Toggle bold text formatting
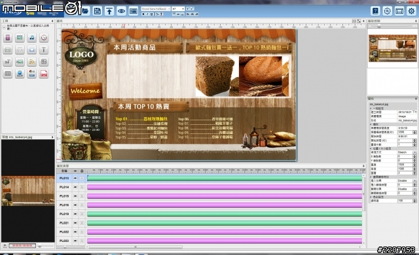Viewport: 419px width, 255px height. 143,14
